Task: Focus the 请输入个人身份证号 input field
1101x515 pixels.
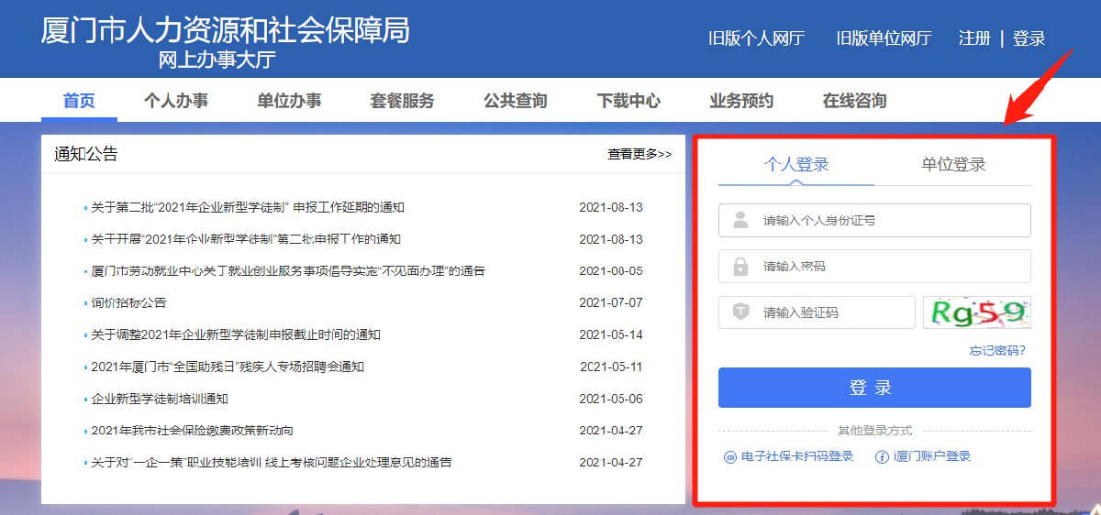Action: click(x=890, y=221)
